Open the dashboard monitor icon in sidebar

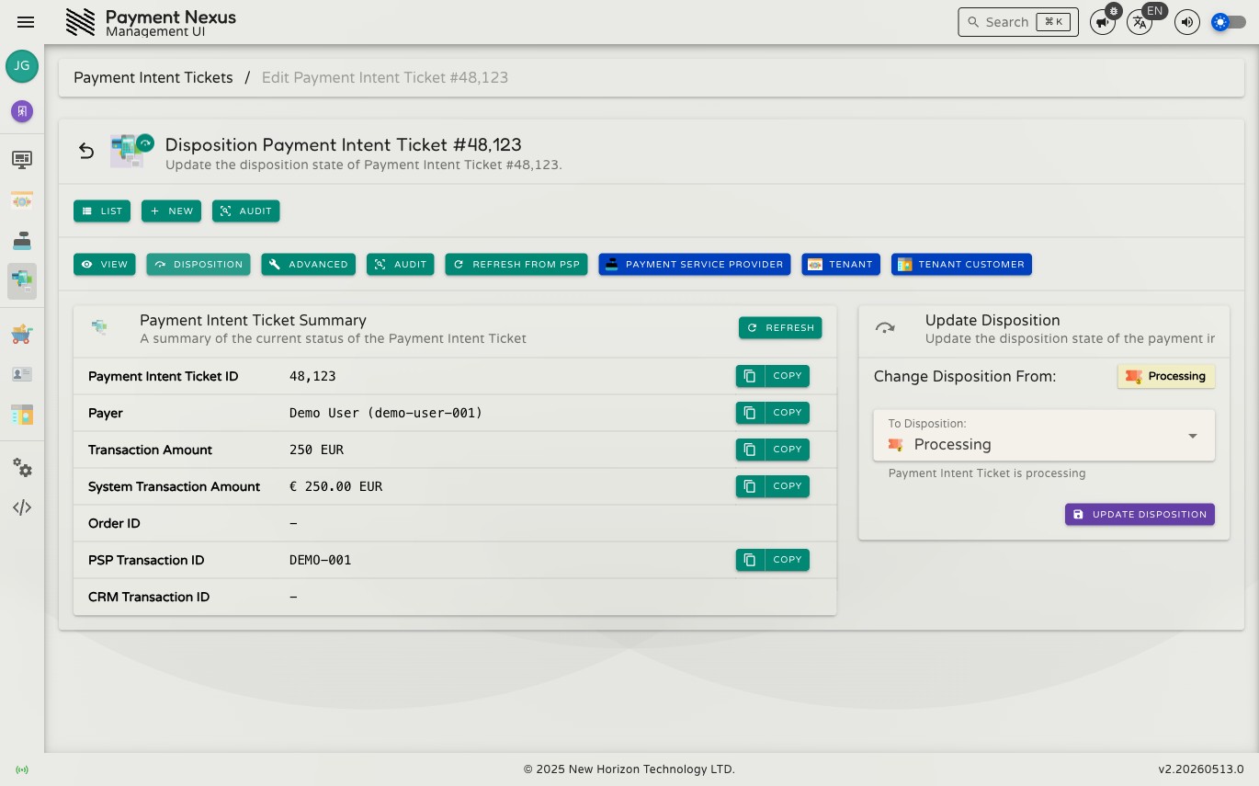click(22, 160)
